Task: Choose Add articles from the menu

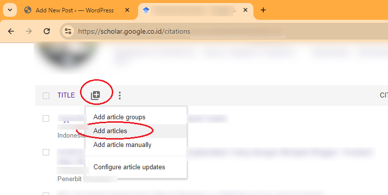Action: point(136,131)
